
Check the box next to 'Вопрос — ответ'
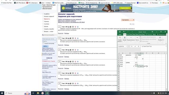[43, 31]
